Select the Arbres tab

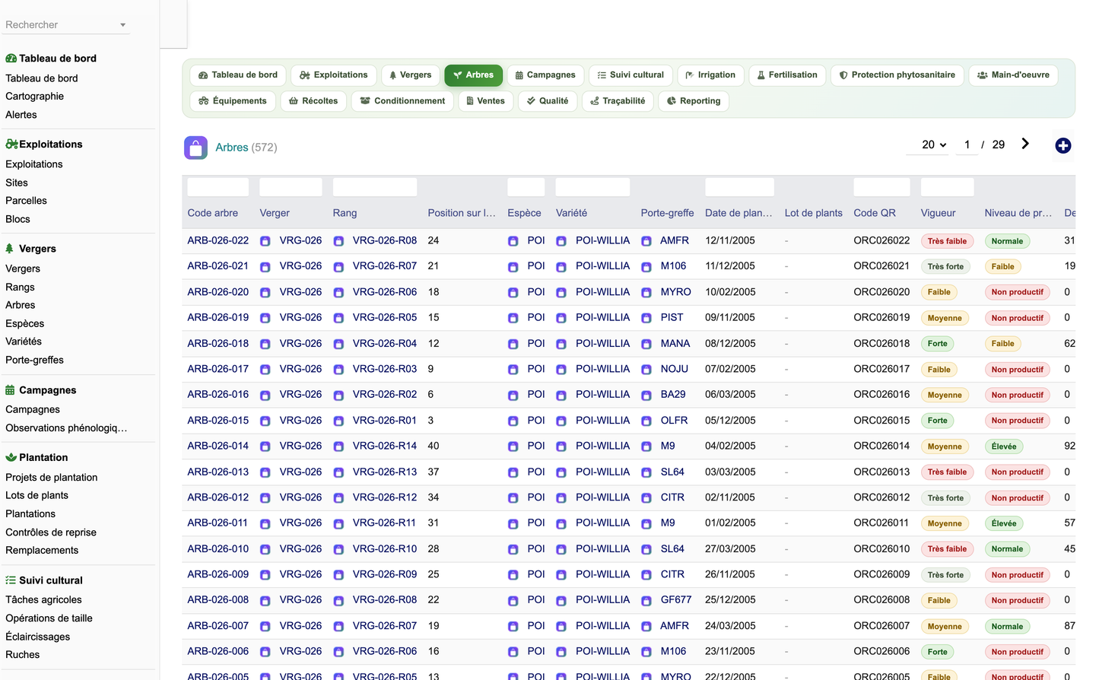pos(474,75)
